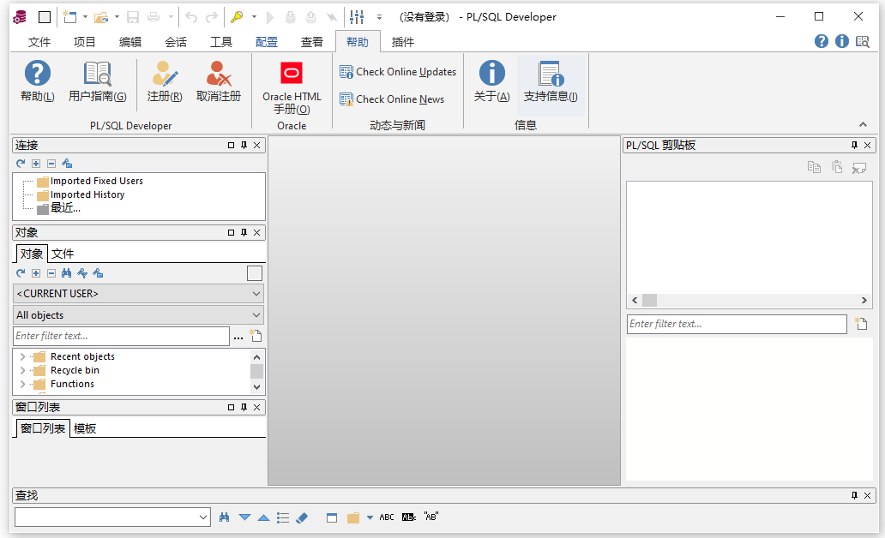Refresh the 对象 object browser
885x538 pixels.
click(x=21, y=273)
